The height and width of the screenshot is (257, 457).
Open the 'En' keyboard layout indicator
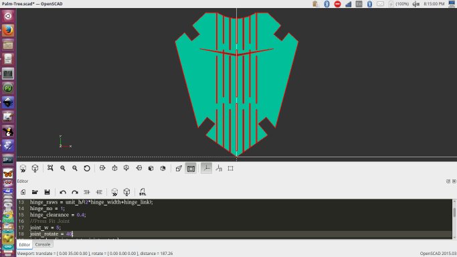pos(359,4)
